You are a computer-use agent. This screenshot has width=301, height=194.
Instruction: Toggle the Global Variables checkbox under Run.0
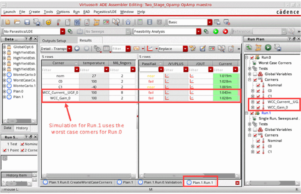coord(255,74)
